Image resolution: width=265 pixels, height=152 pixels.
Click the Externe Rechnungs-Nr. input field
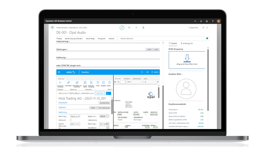(x=75, y=124)
